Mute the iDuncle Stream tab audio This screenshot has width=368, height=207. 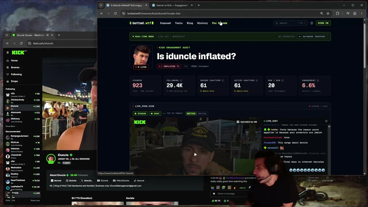(x=47, y=35)
